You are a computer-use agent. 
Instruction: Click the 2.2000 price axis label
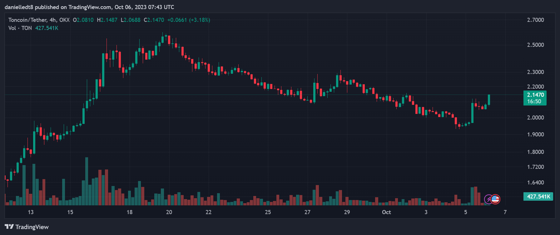pyautogui.click(x=536, y=87)
